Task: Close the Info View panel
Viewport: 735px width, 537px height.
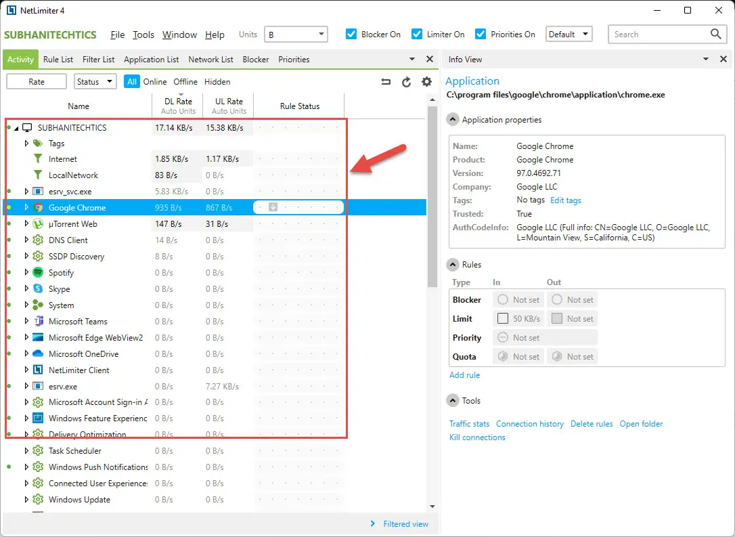Action: point(723,59)
